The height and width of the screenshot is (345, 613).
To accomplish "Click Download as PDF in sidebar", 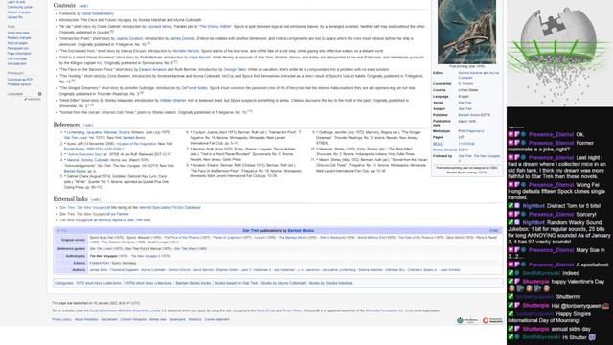I will 20,80.
